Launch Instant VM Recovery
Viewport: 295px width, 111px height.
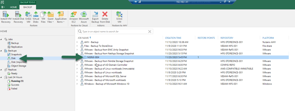coord(6,17)
